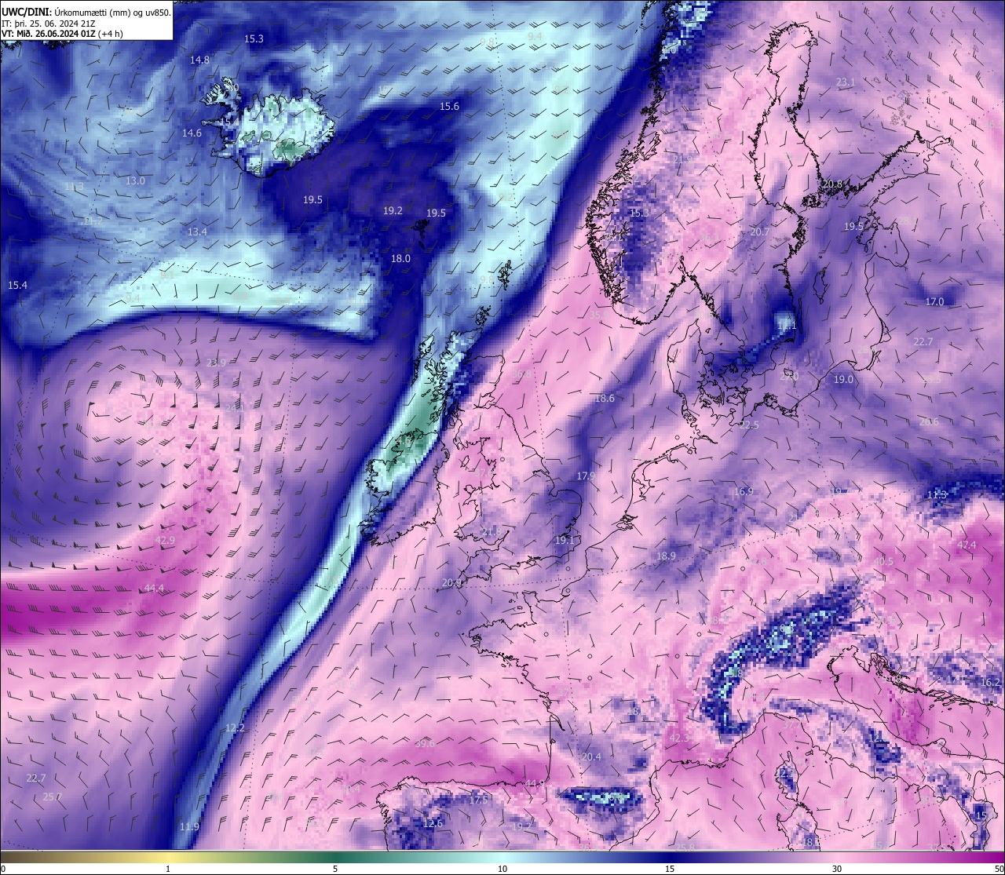Click the 5 tick on color scale
1005x875 pixels.
[335, 869]
